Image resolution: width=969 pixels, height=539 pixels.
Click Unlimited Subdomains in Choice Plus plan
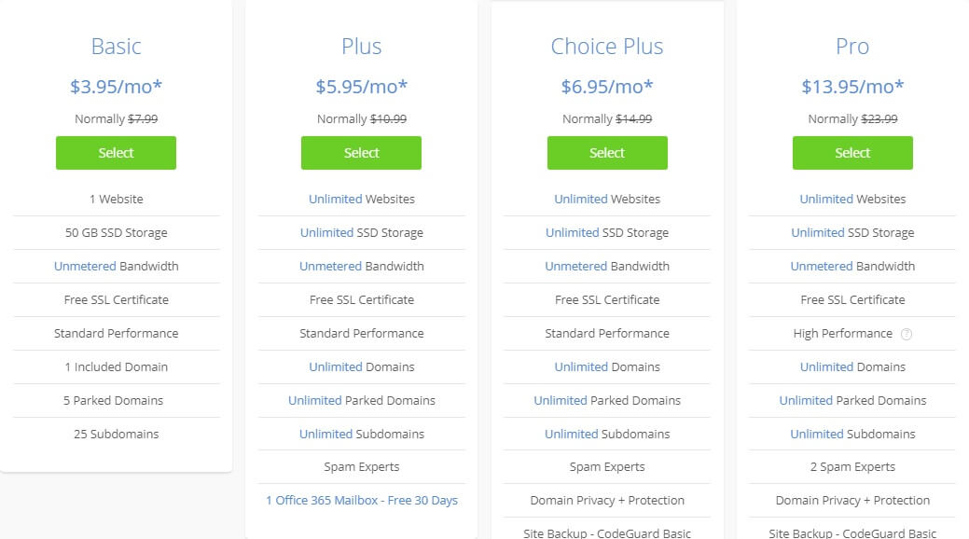607,434
